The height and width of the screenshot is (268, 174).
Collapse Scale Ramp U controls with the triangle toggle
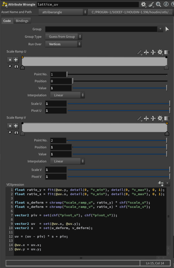(10, 66)
